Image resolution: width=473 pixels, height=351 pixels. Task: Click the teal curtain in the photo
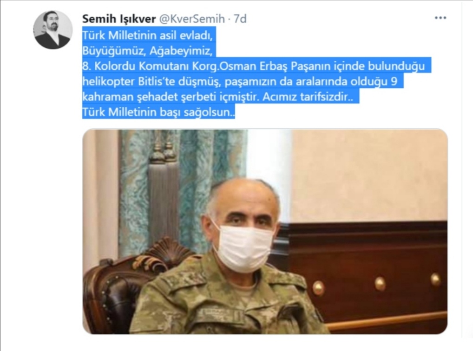tap(184, 187)
